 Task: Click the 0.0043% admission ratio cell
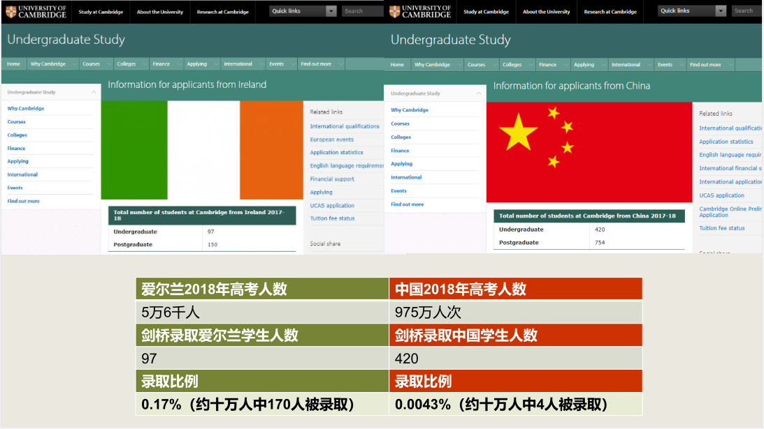click(x=515, y=404)
